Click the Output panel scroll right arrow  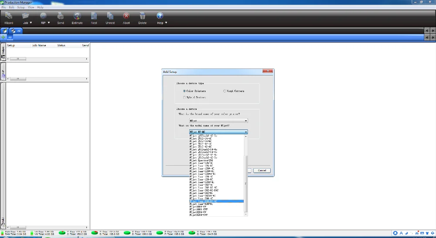tap(87, 59)
